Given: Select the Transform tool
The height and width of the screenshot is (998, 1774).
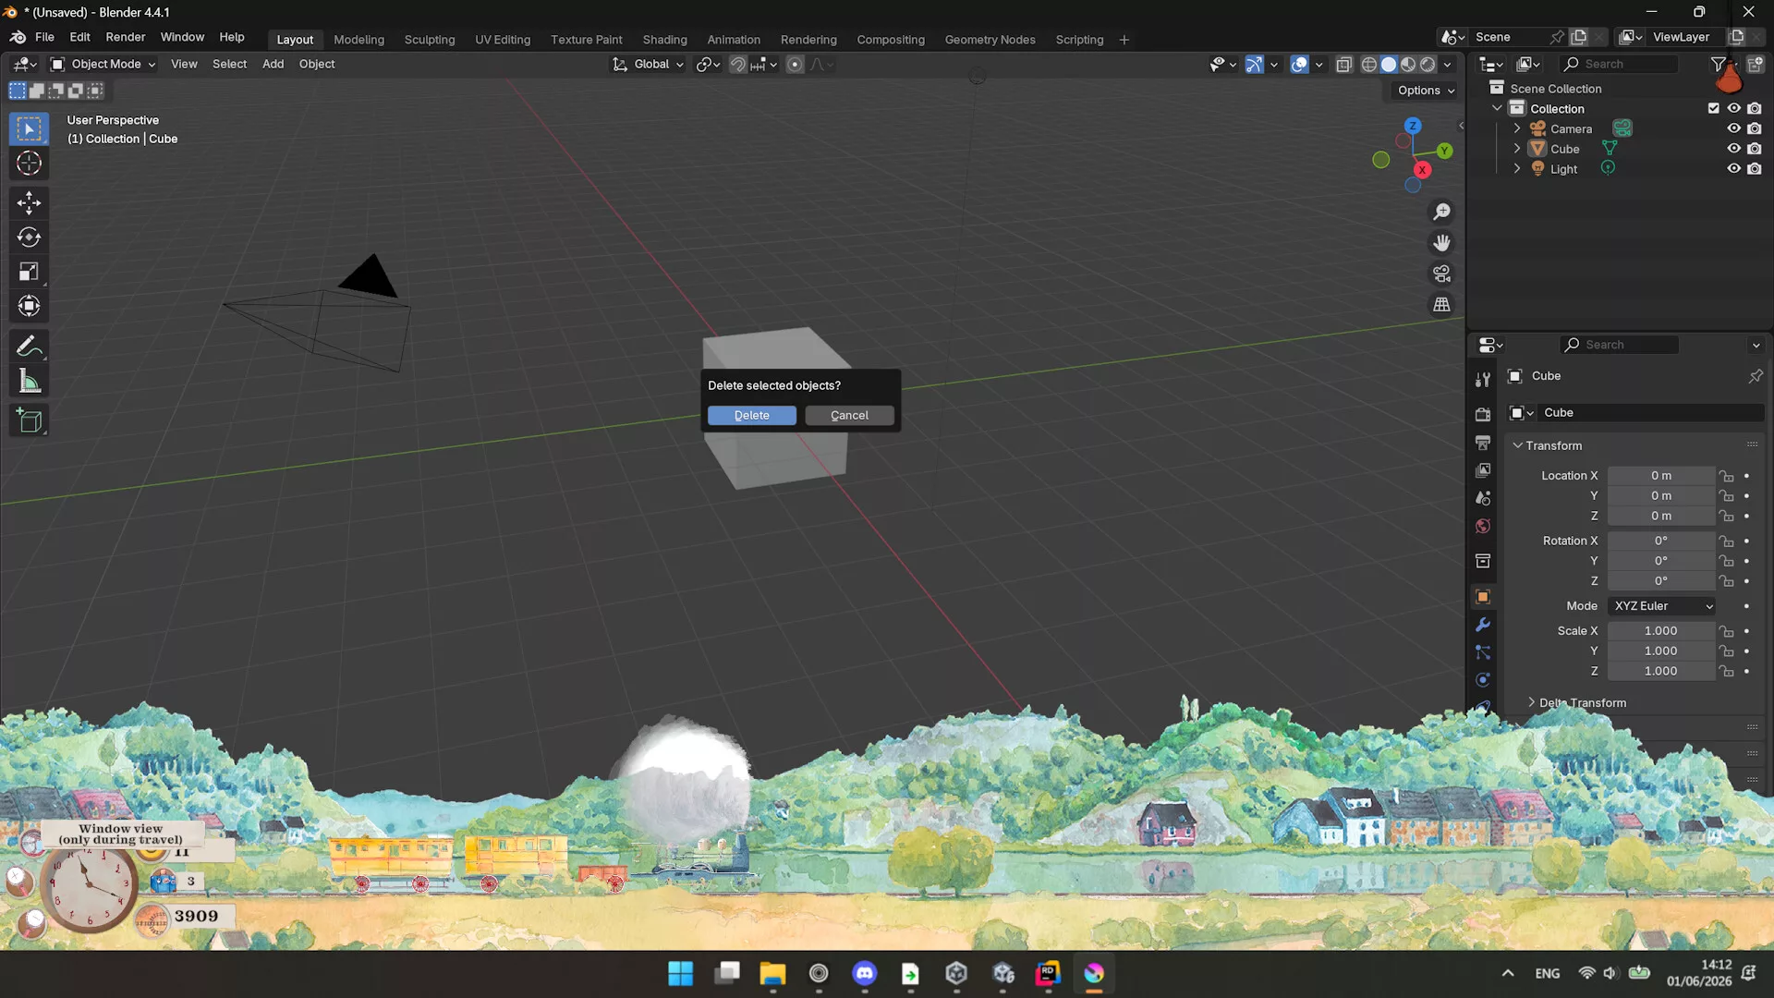Looking at the screenshot, I should tap(29, 306).
